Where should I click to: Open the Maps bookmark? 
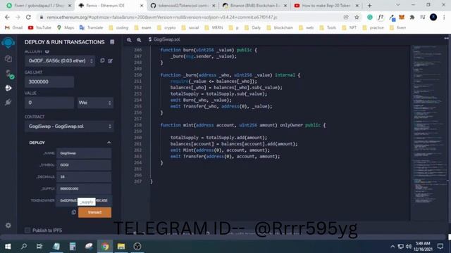pyautogui.click(x=66, y=27)
